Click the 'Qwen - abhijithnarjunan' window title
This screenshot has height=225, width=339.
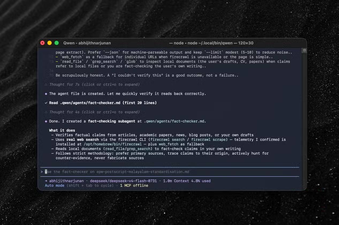[87, 43]
